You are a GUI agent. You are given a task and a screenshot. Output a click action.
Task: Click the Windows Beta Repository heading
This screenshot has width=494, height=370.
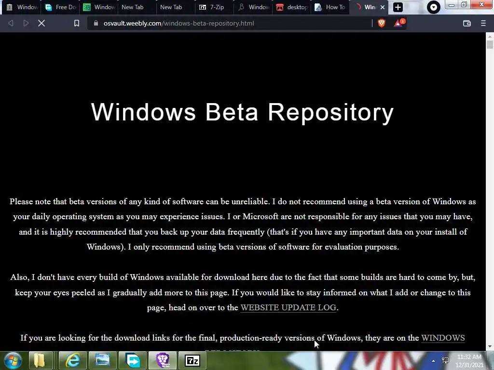(x=242, y=112)
